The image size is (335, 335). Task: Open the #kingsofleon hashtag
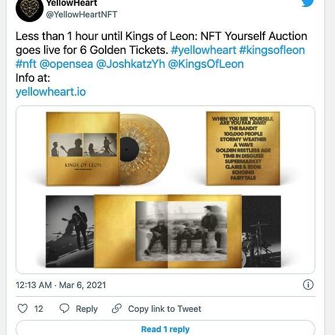click(x=272, y=50)
